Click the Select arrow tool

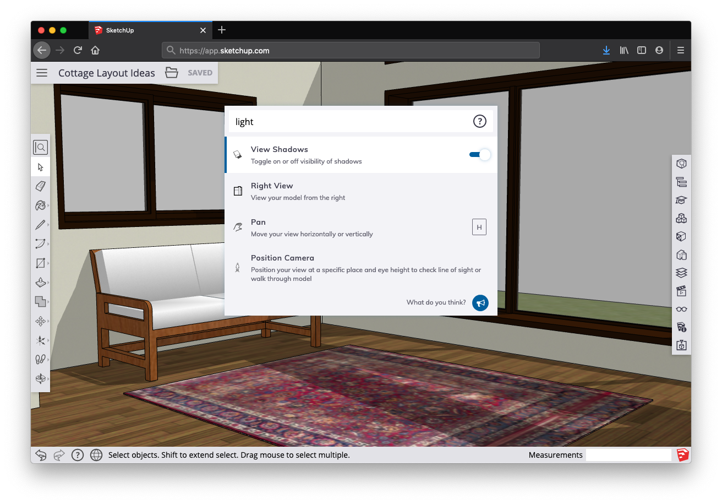[40, 167]
